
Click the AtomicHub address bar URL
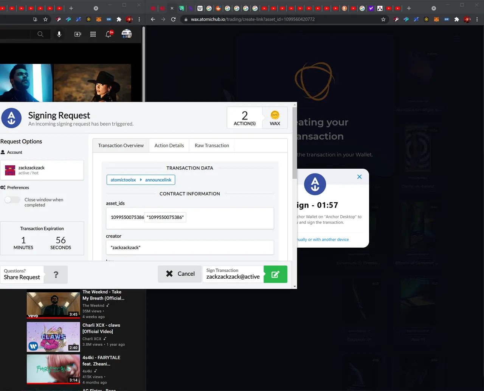tap(253, 19)
